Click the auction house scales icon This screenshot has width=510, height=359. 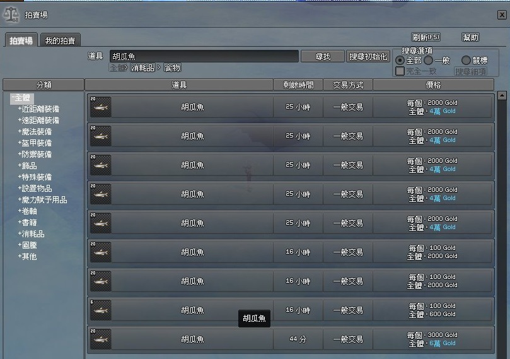(11, 15)
